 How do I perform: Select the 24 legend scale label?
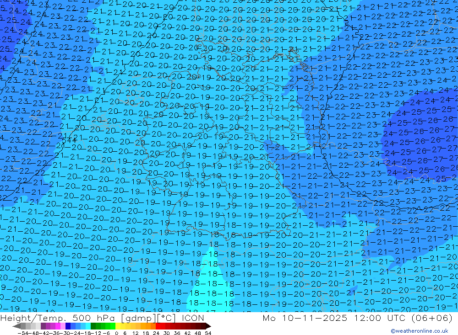(x=156, y=333)
